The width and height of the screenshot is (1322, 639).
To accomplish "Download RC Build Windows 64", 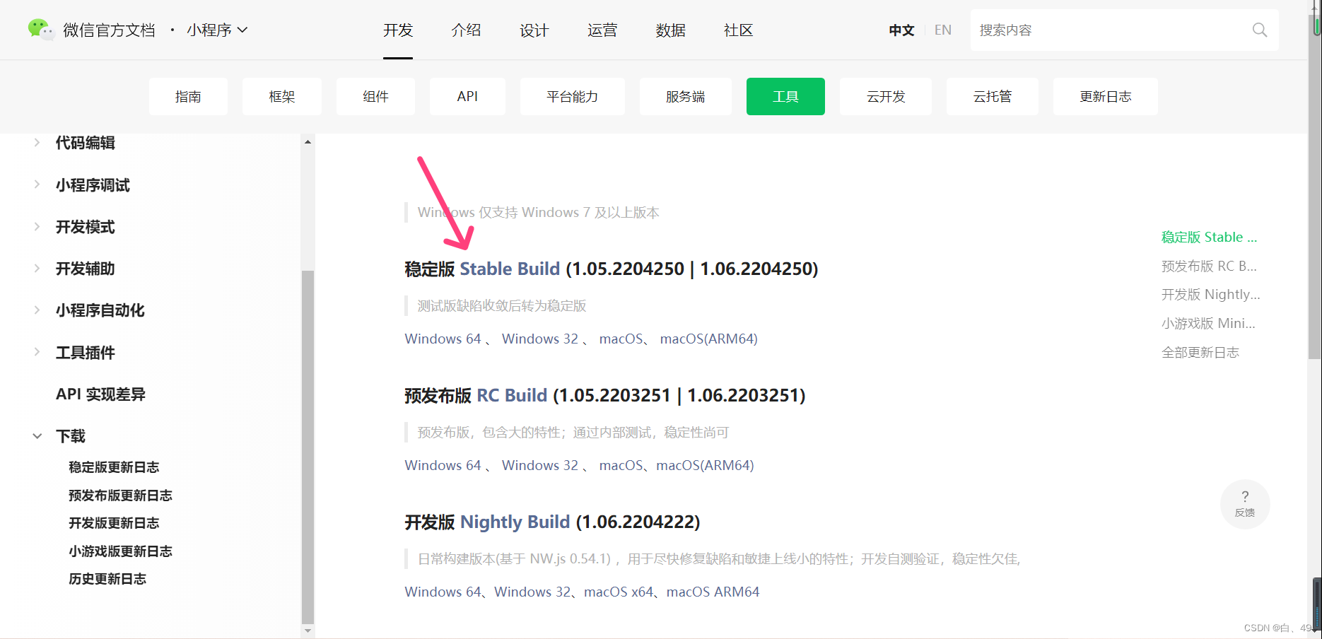I will pyautogui.click(x=443, y=465).
